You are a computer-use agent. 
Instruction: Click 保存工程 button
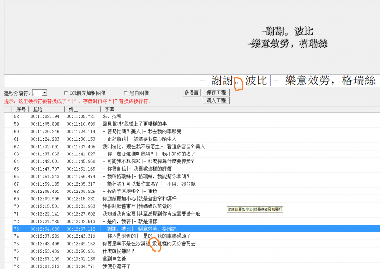(x=216, y=93)
